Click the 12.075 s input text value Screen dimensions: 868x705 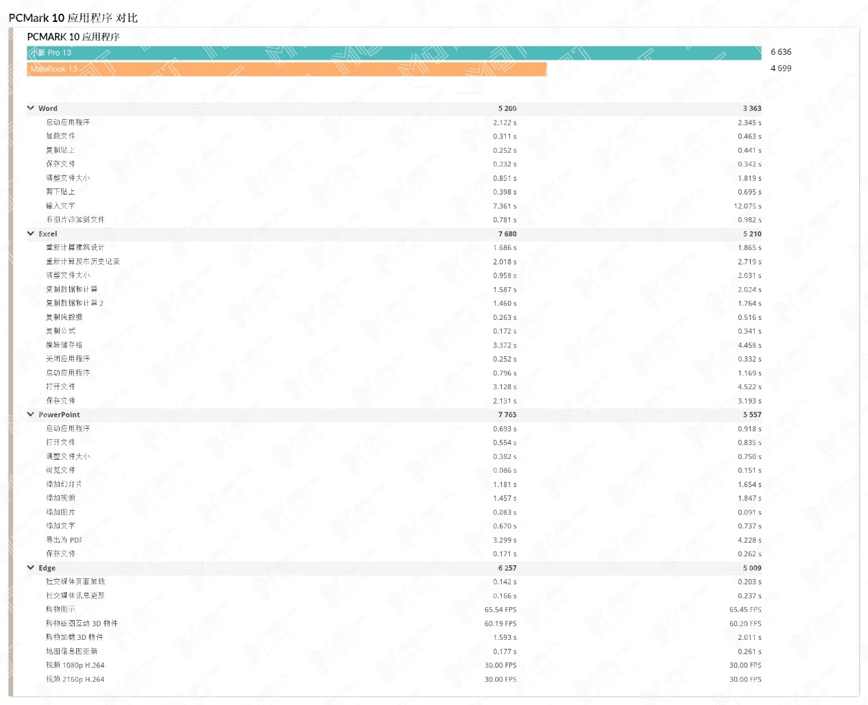pyautogui.click(x=748, y=206)
